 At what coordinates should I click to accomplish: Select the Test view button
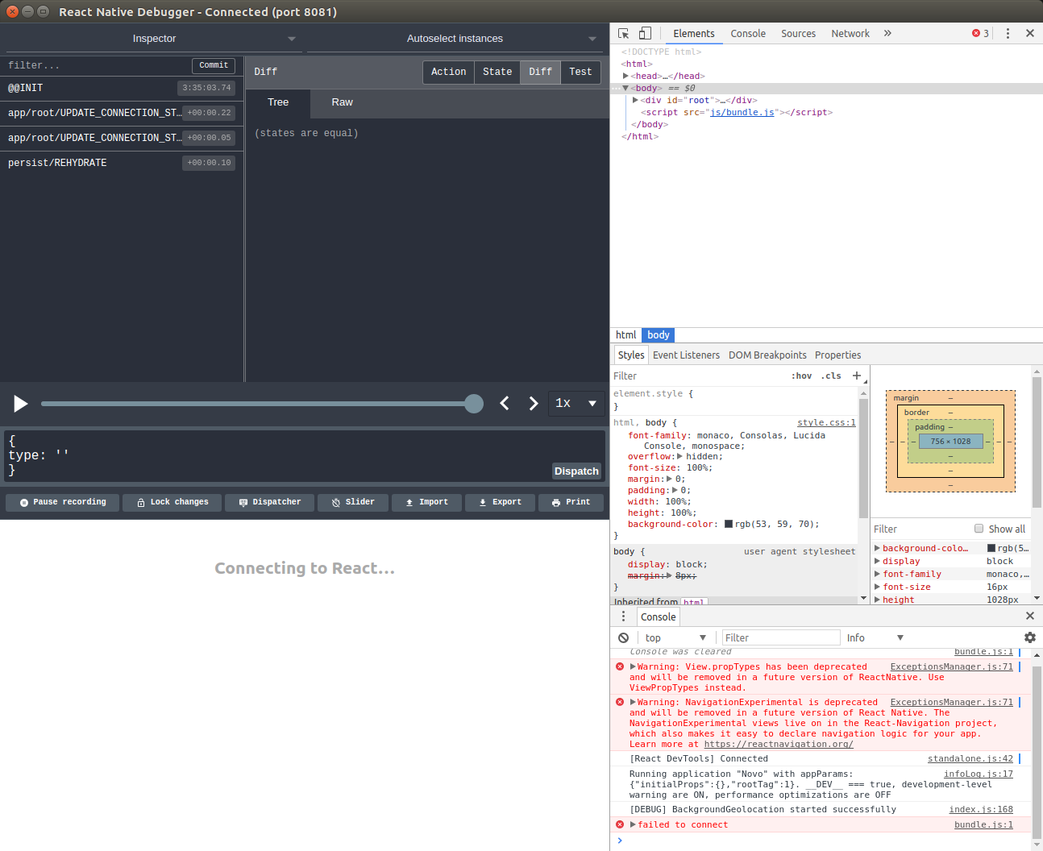click(580, 72)
